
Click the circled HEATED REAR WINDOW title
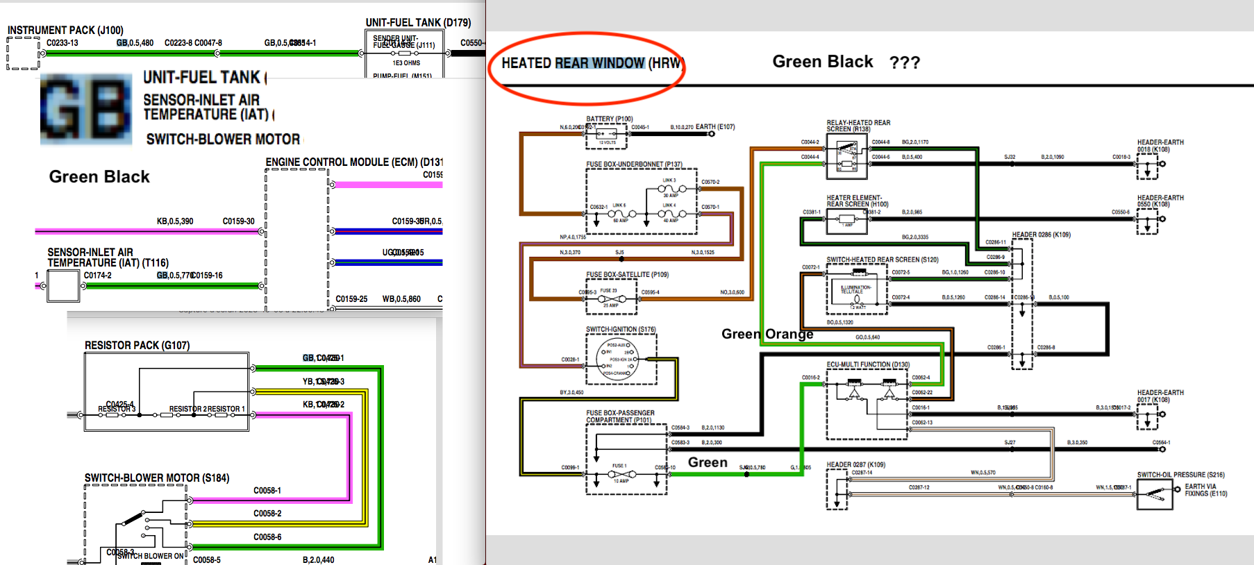click(590, 63)
